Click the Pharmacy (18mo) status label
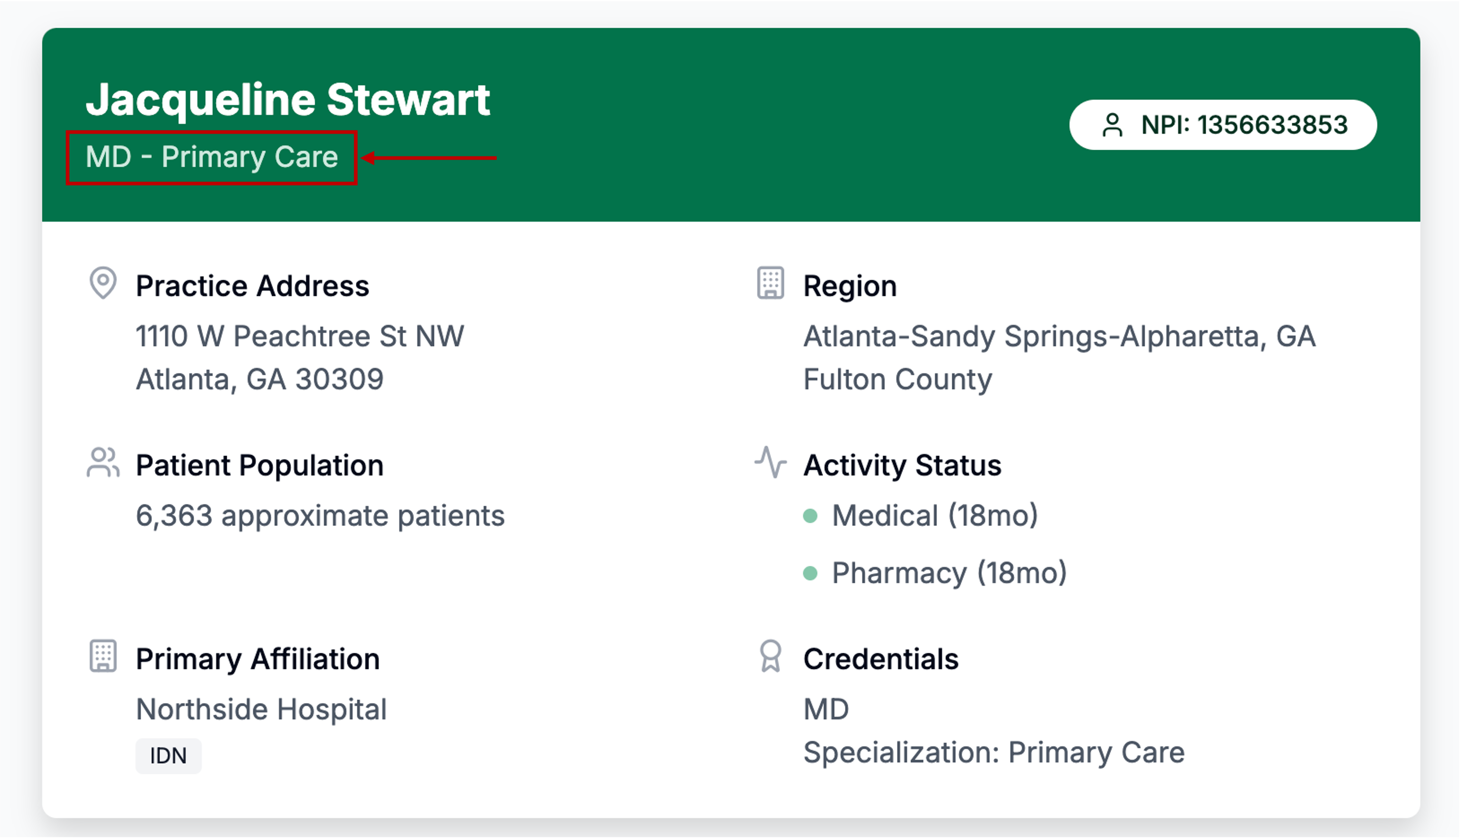Screen dimensions: 1461x839 click(949, 573)
